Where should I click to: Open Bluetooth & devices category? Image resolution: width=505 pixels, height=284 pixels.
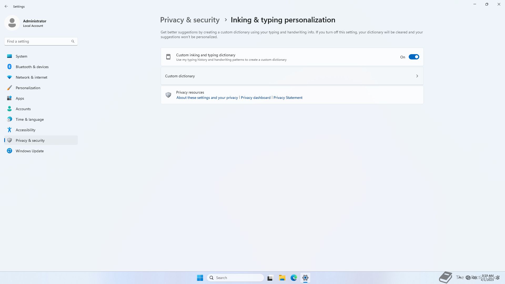(32, 67)
